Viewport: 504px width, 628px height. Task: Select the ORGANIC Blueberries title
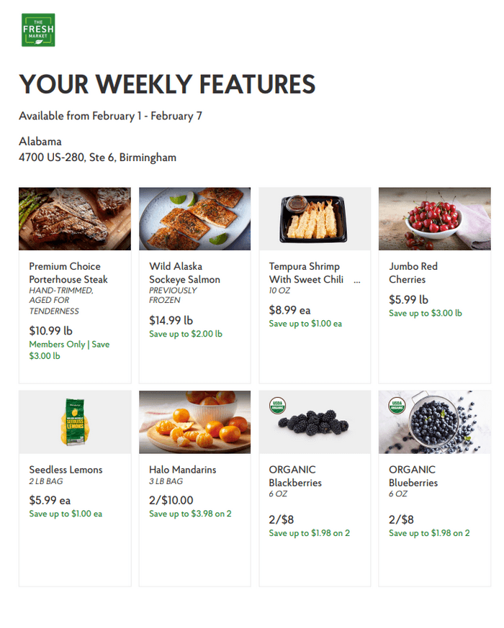(x=413, y=475)
